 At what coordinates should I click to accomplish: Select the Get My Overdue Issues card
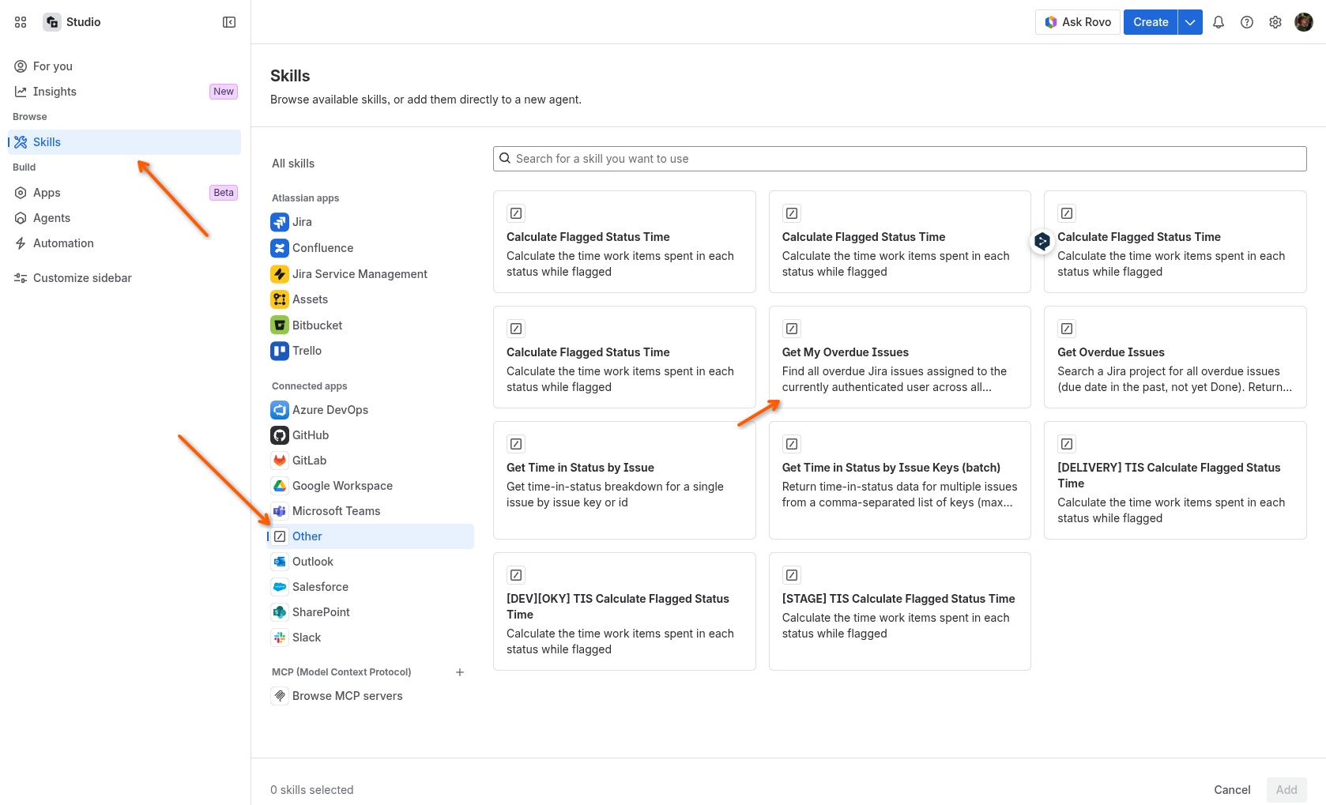(900, 357)
